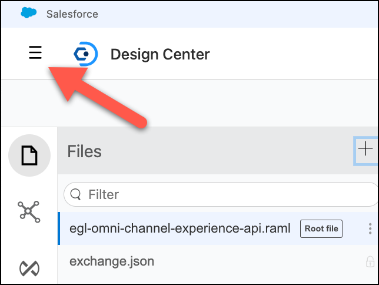Viewport: 379px width, 285px height.
Task: Click the Salesforce cloud logo
Action: pos(29,13)
